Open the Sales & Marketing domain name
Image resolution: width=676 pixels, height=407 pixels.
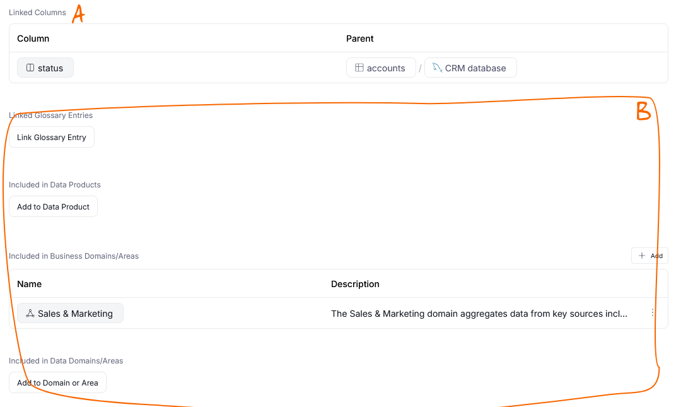point(75,314)
